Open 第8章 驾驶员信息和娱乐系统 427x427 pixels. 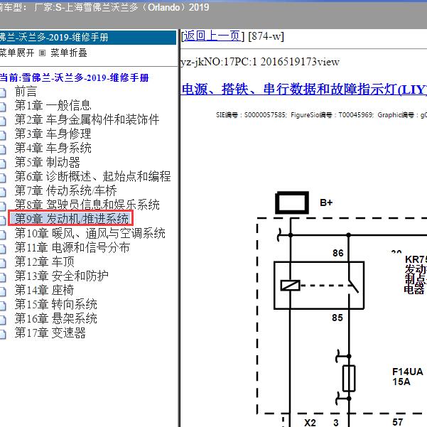[x=87, y=205]
